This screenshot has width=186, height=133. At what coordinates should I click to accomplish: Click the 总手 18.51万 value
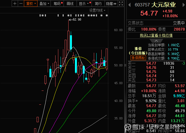(x=149, y=96)
